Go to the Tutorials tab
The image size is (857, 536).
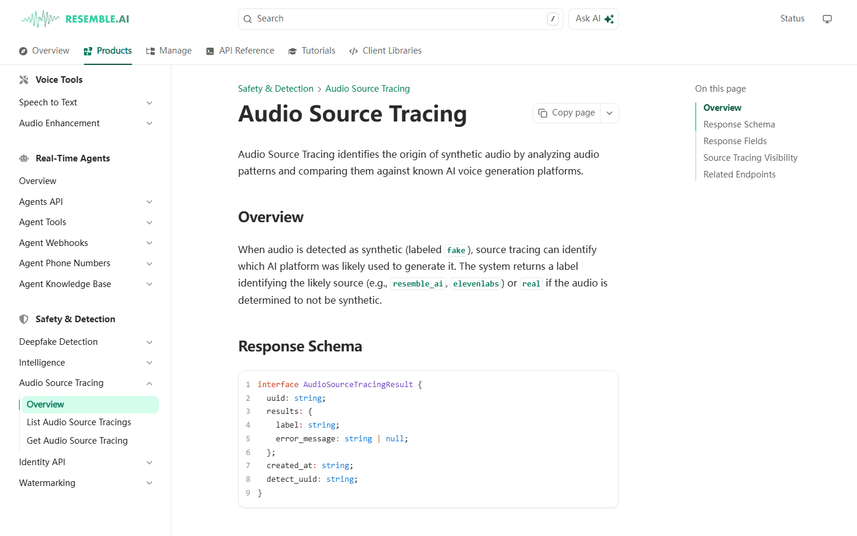tap(312, 51)
